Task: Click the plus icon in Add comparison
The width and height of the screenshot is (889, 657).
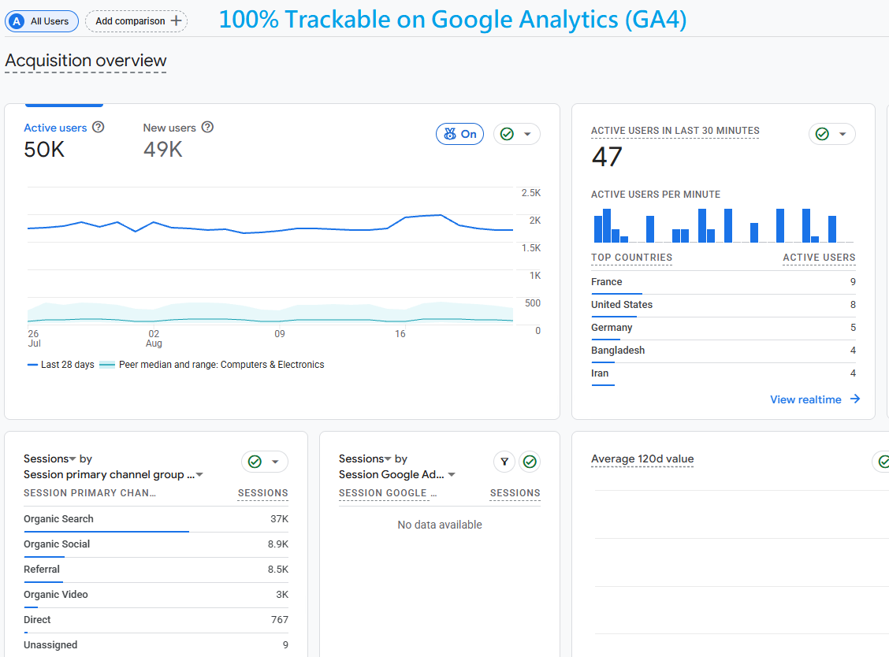Action: tap(177, 21)
